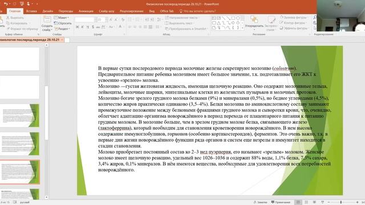Click Increase Font Size (large A) button
Image resolution: width=365 pixels, height=205 pixels.
tap(111, 20)
